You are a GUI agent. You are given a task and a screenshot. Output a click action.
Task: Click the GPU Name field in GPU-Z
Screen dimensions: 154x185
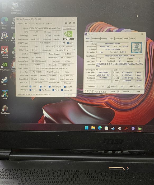pos(45,28)
